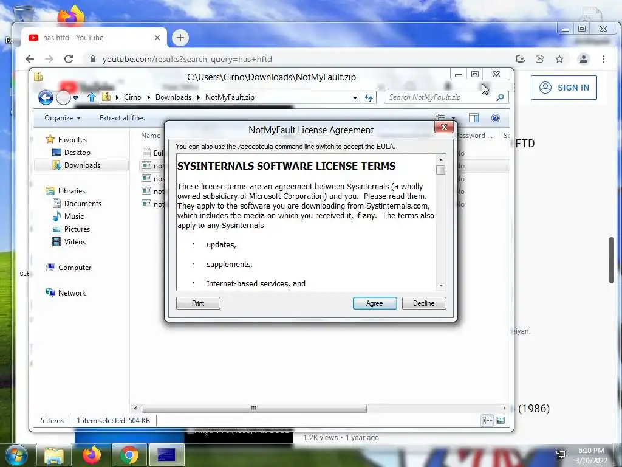Click Downloads in the address breadcrumb

tap(173, 97)
